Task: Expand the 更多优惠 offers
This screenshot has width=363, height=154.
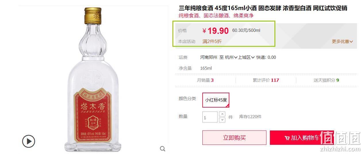Action: pos(342,42)
